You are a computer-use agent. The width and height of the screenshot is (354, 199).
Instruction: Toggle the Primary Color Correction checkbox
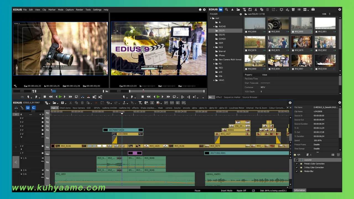tap(297, 164)
